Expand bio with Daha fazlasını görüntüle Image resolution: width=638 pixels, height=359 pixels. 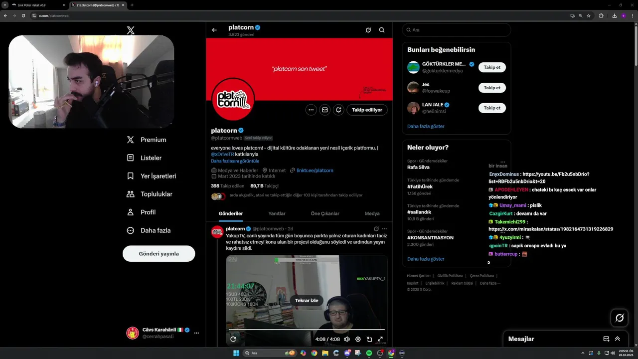point(235,161)
